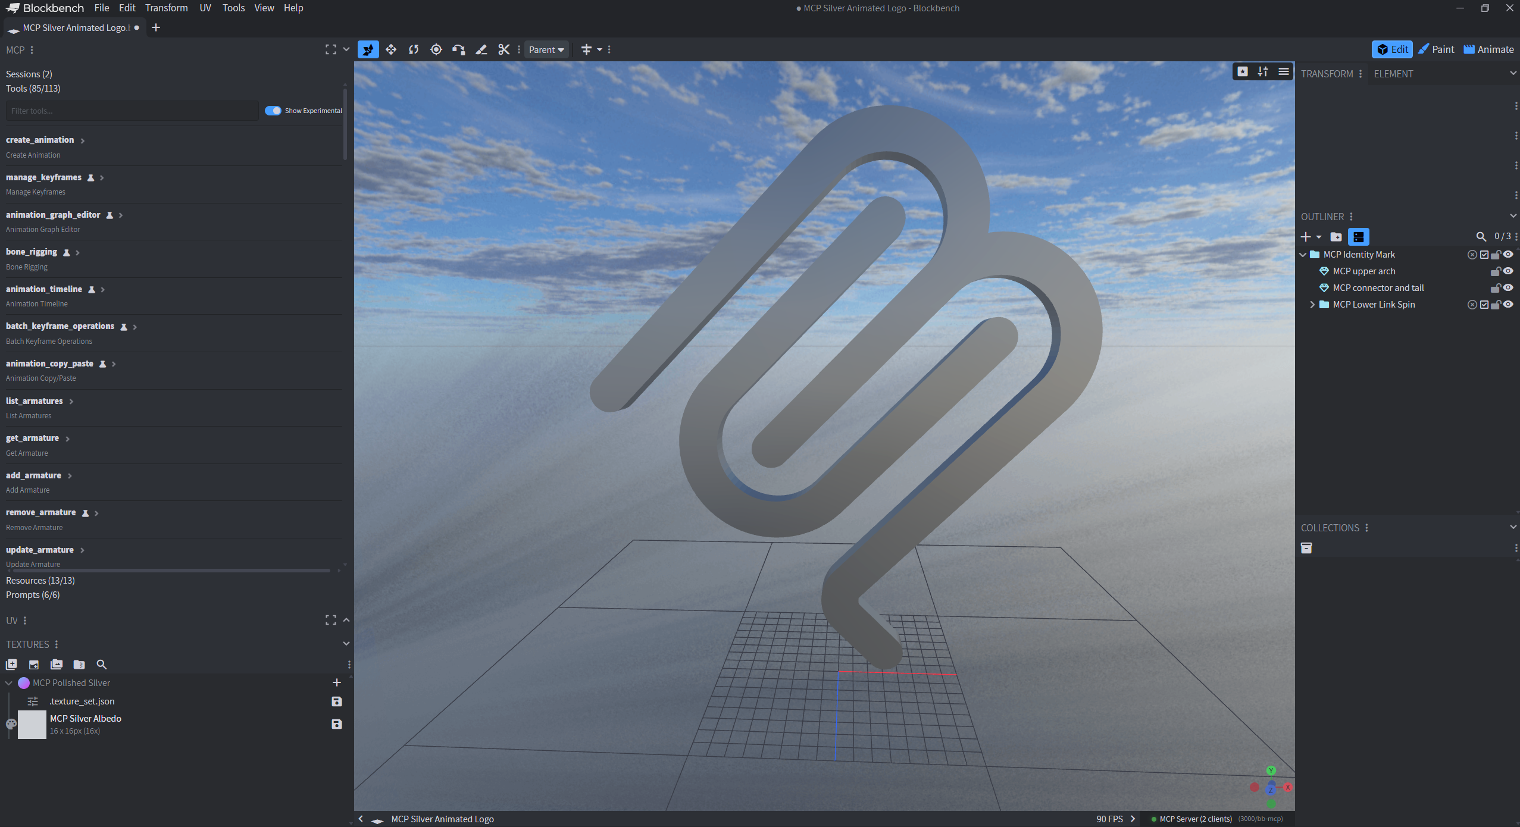1520x827 pixels.
Task: Select the Pivot tool target icon
Action: click(436, 49)
